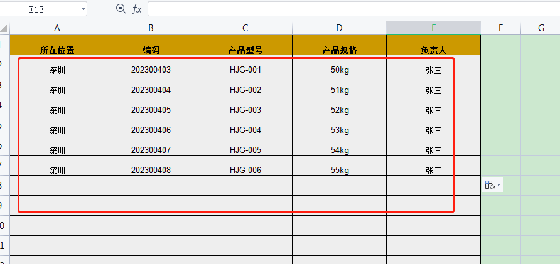The image size is (560, 264).
Task: Select the cell containing 55kg
Action: point(339,170)
